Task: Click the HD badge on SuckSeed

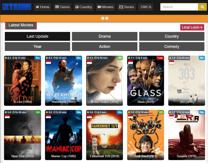Action: pos(161,112)
